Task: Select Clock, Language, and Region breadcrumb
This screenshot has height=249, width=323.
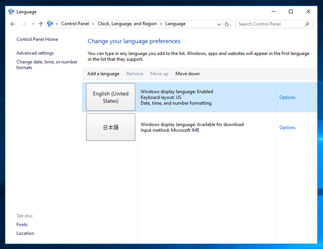Action: pos(127,24)
